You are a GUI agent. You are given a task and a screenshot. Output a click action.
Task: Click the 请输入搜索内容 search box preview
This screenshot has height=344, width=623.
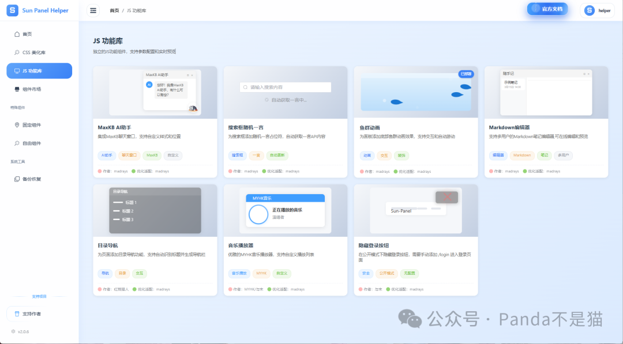286,87
